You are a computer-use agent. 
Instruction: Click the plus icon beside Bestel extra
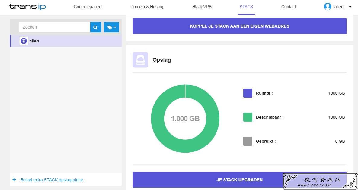point(14,180)
